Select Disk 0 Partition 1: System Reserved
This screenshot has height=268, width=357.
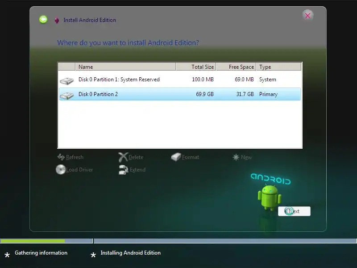[x=180, y=80]
